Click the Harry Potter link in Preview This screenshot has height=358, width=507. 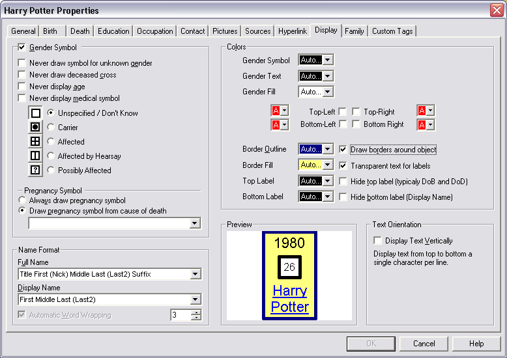[290, 299]
